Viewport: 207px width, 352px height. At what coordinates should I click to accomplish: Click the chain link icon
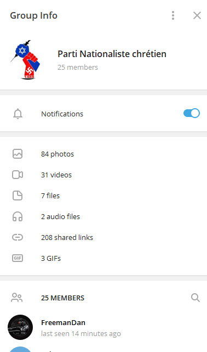[18, 237]
